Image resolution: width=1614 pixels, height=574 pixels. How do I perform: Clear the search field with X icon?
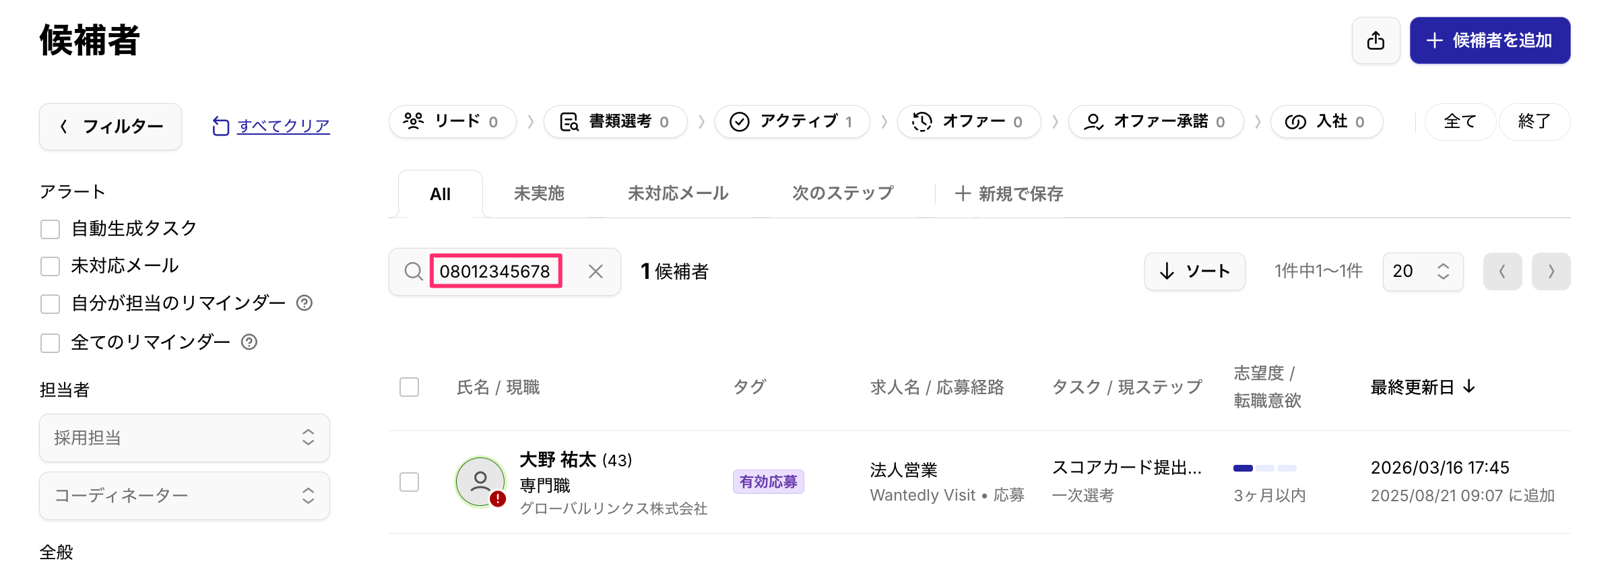(595, 272)
